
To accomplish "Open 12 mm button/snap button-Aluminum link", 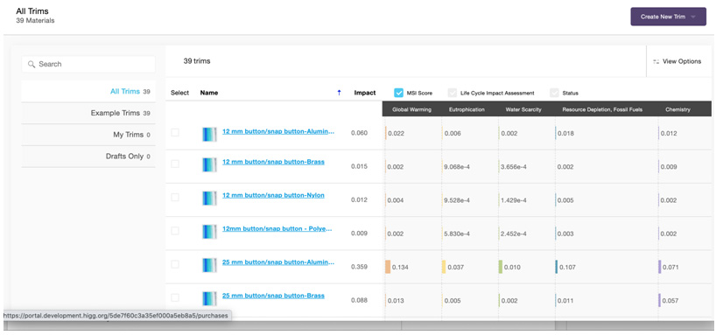I will coord(278,131).
